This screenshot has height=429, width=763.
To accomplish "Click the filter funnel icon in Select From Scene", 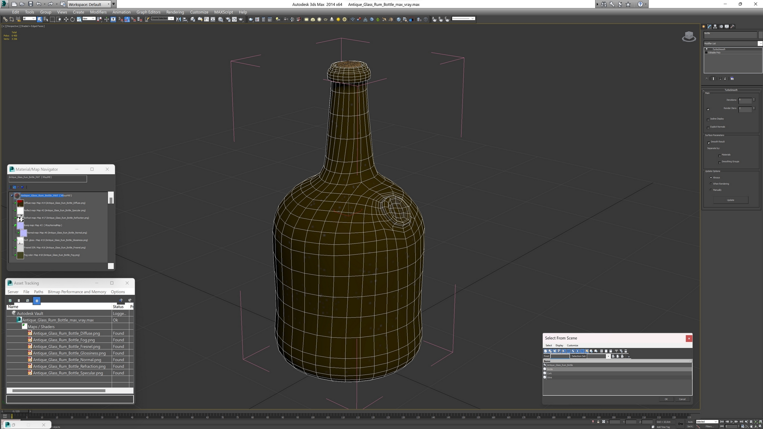I will 616,351.
